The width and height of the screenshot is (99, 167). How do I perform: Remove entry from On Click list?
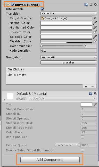[93, 87]
